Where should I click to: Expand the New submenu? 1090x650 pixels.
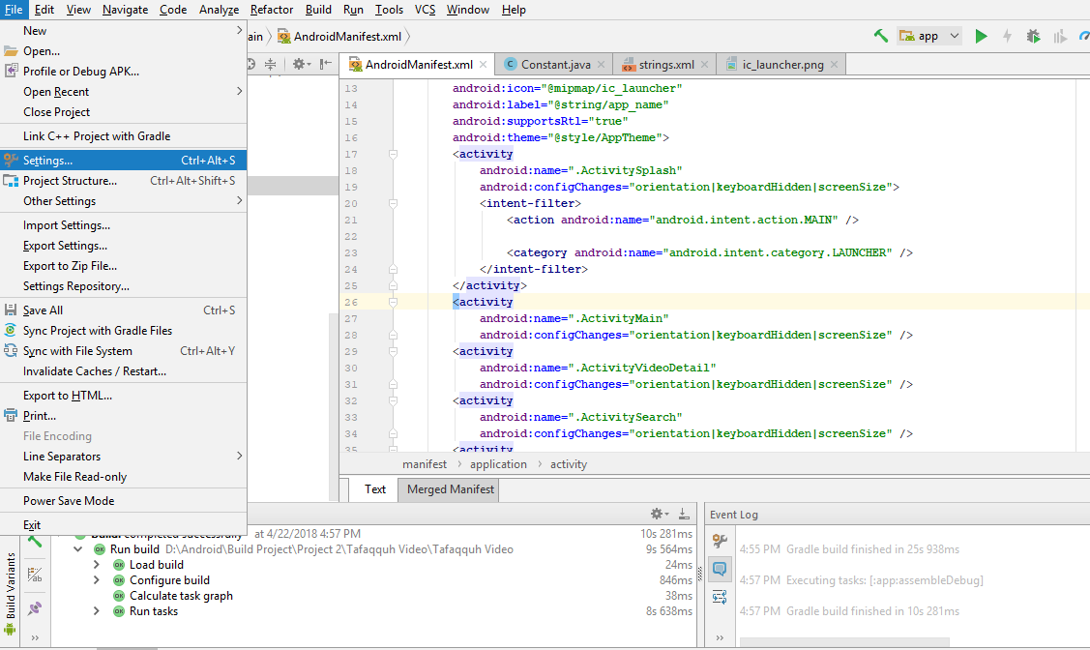[123, 31]
